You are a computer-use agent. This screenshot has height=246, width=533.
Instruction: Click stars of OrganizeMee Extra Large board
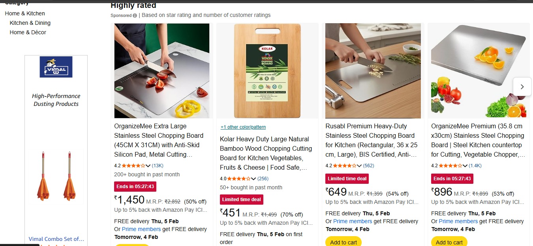coord(132,166)
